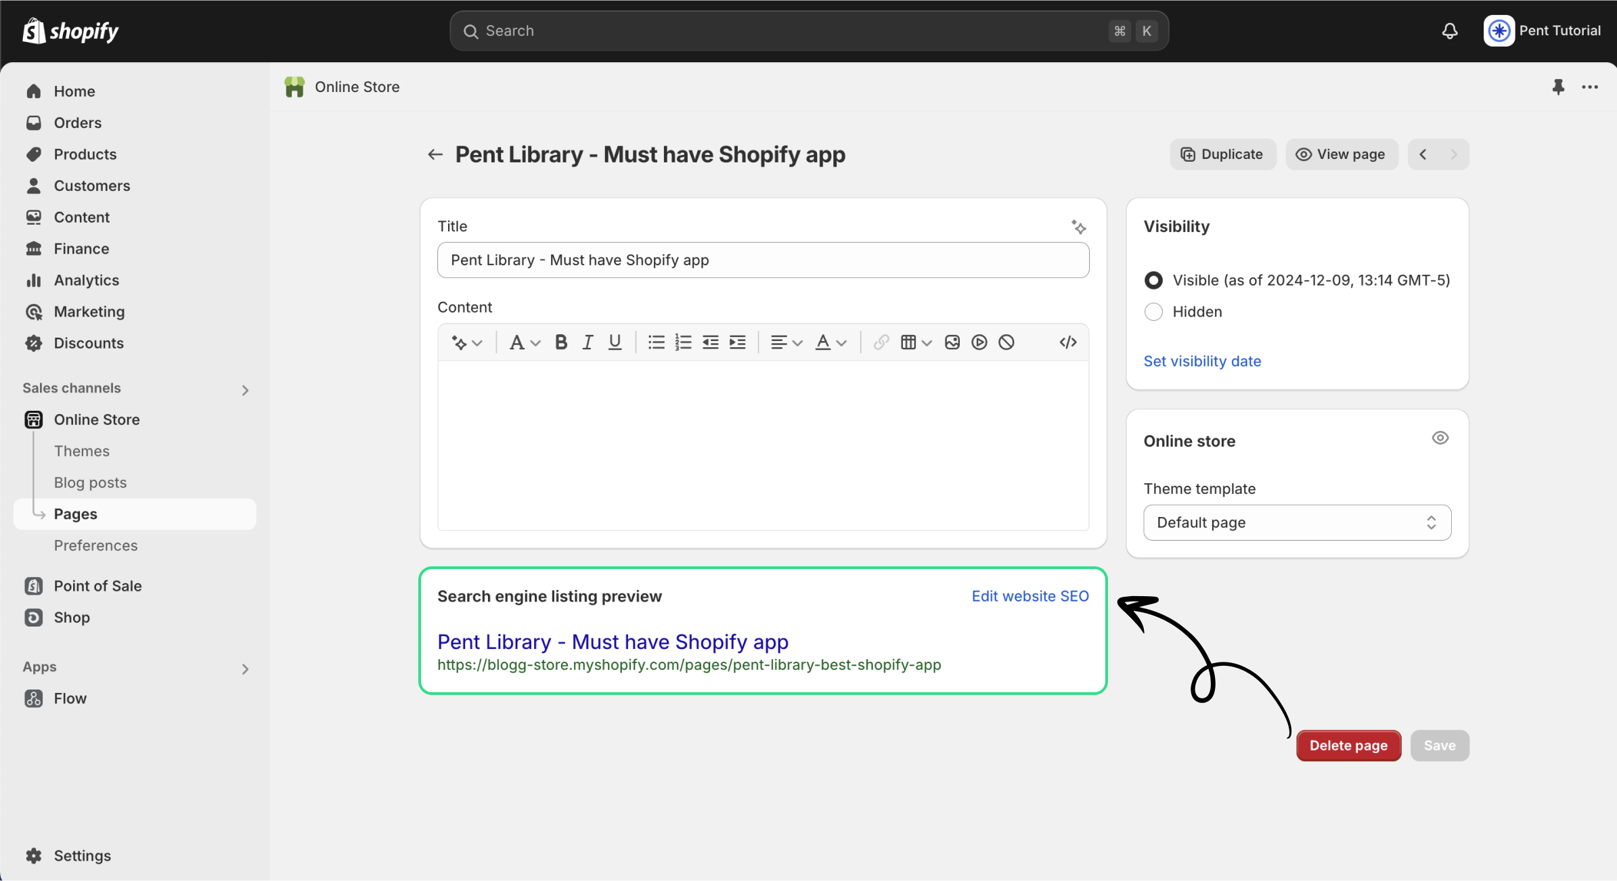The image size is (1617, 881).
Task: Click the Save button
Action: pyautogui.click(x=1440, y=746)
